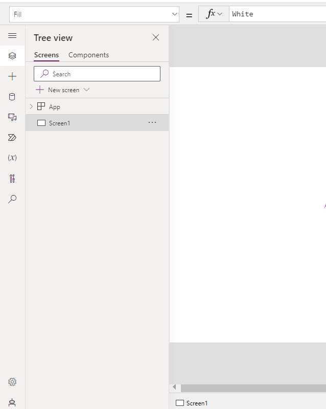The width and height of the screenshot is (326, 409).
Task: Click the white Screen1 canvas area
Action: tap(247, 205)
